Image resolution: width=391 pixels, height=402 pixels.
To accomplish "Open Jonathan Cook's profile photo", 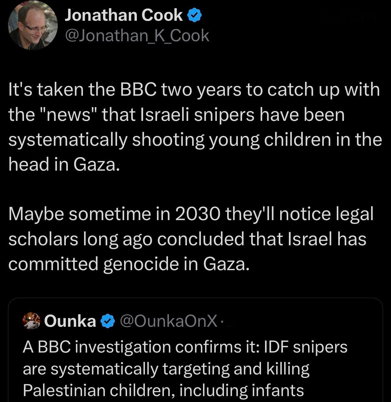I will pos(33,25).
